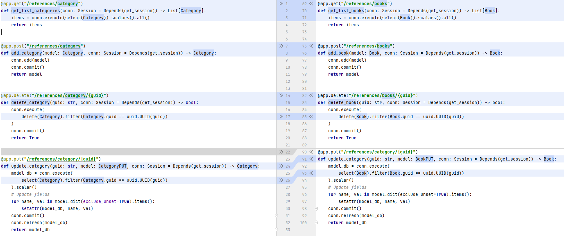Click "return True" in the left pane
Viewport: 564px width, 236px height.
(25, 138)
